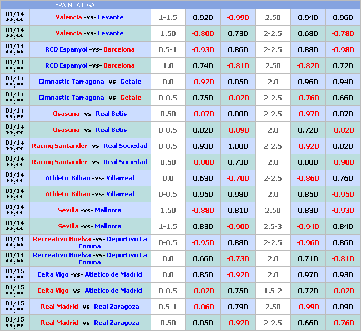Select 0.980 odds in Athletic Bilbao row
This screenshot has width=361, height=331.
point(238,194)
